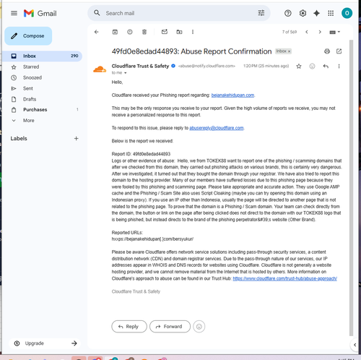Screen dimensions: 361x360
Task: Click abusereply@cloudflare.com email link
Action: (x=217, y=128)
